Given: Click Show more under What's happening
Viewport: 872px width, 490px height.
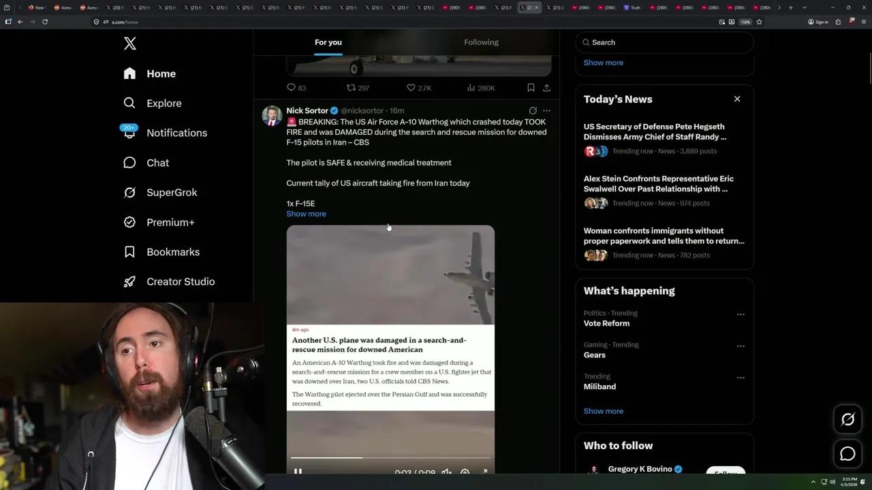Looking at the screenshot, I should (603, 411).
